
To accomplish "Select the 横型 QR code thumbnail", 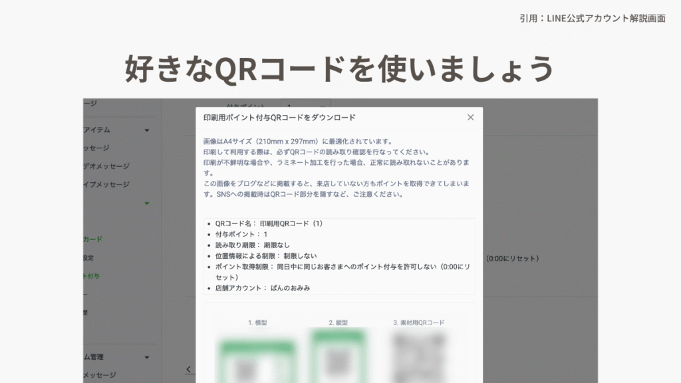I will point(257,359).
